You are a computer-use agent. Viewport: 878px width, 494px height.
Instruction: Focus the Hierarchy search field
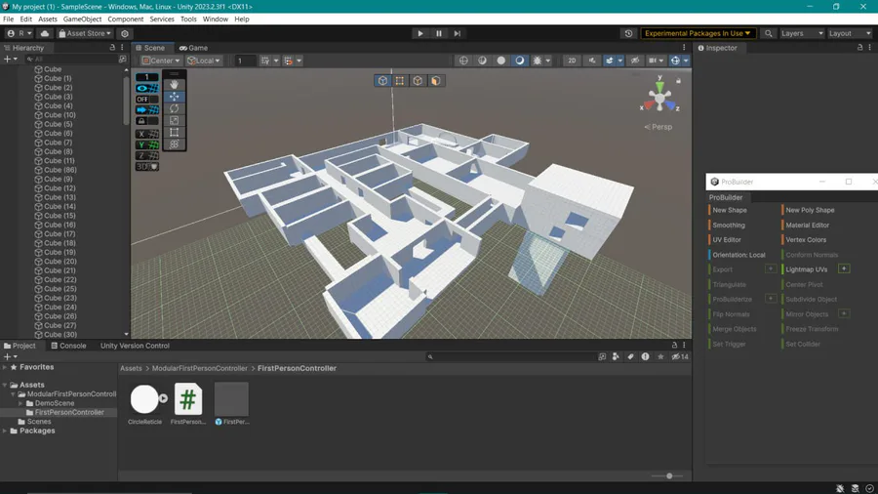[x=71, y=59]
